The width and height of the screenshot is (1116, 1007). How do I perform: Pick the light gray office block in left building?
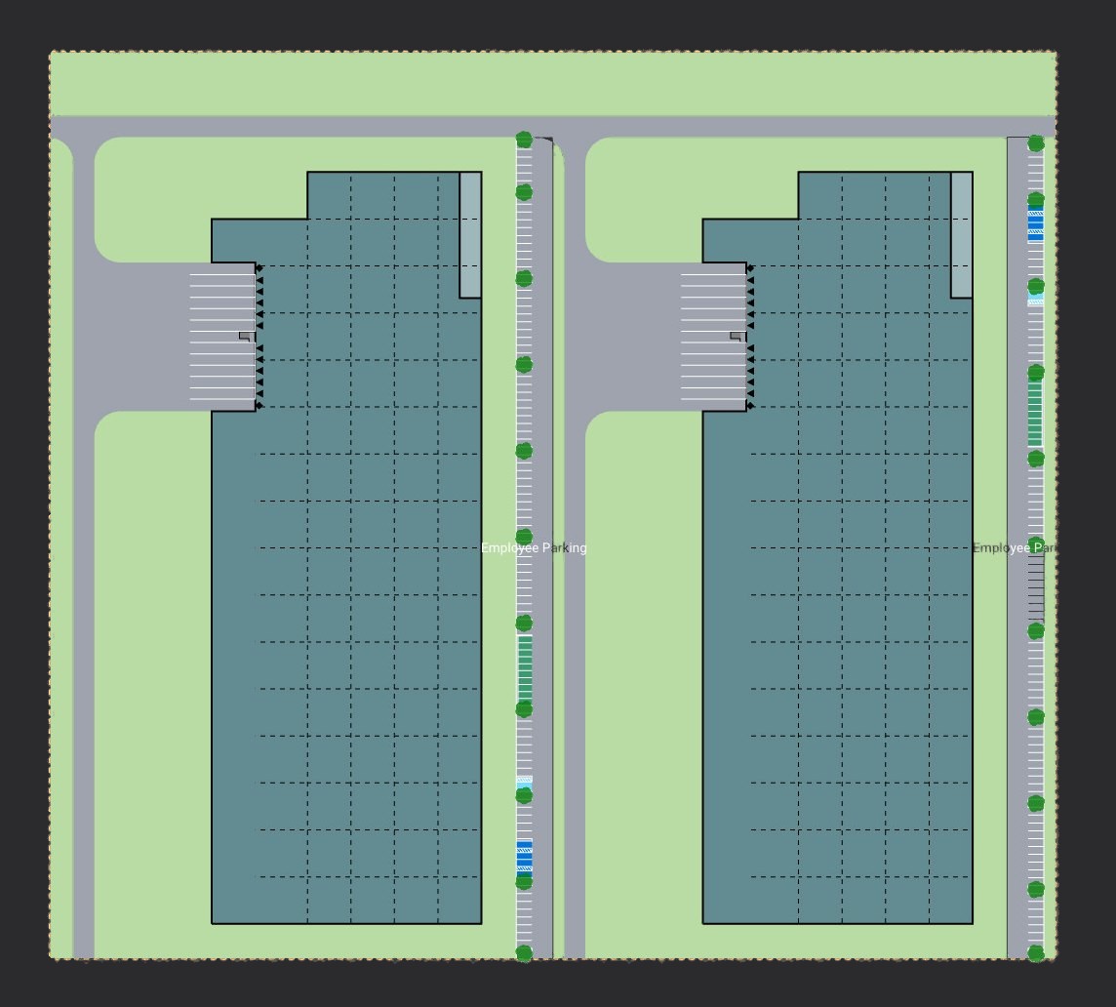tap(470, 235)
